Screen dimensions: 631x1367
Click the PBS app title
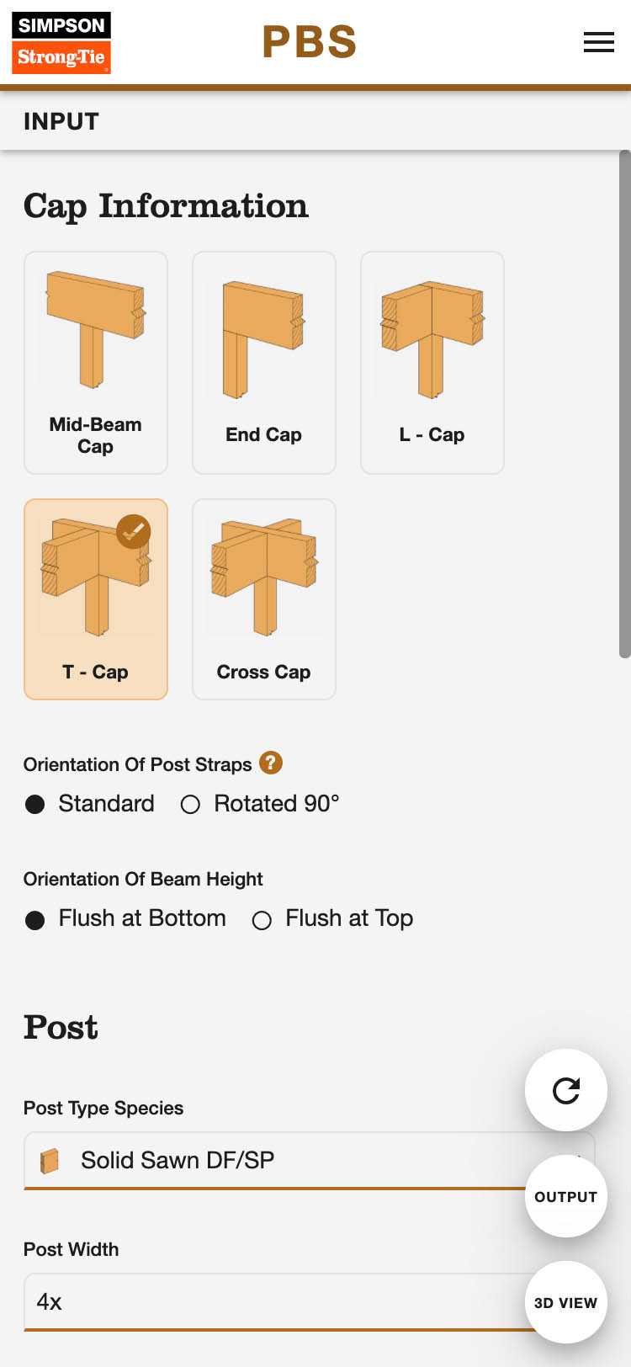tap(309, 42)
